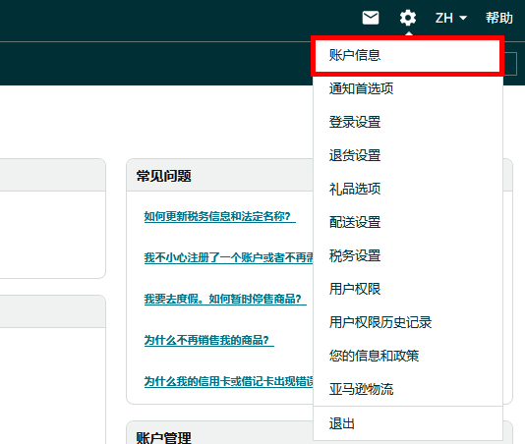Screen dimensions: 525x444
Task: Open the 帮助 help link
Action: (498, 18)
